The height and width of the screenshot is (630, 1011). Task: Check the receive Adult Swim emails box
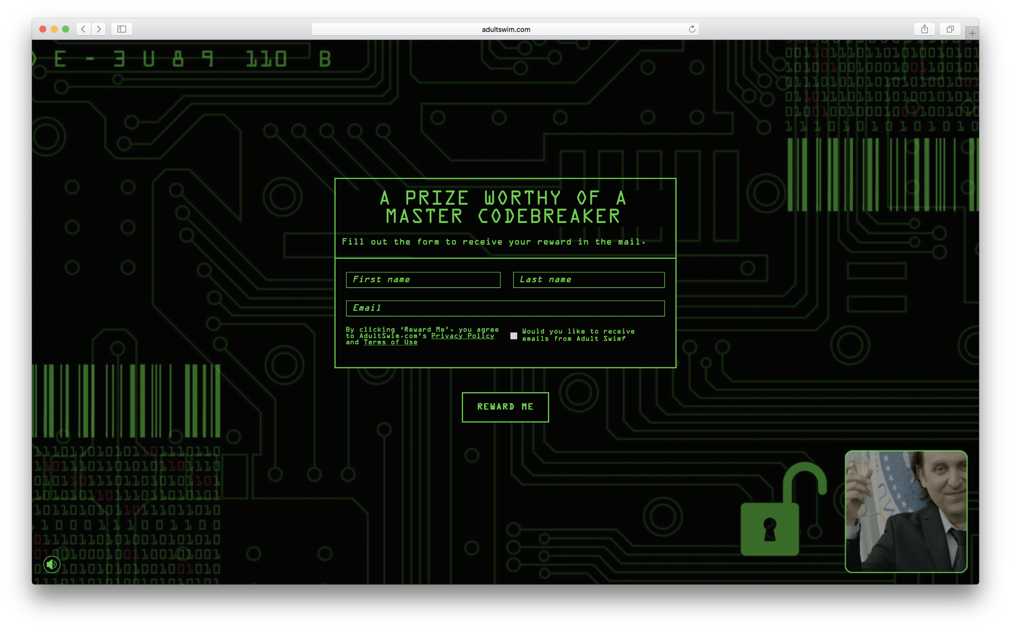pyautogui.click(x=514, y=336)
